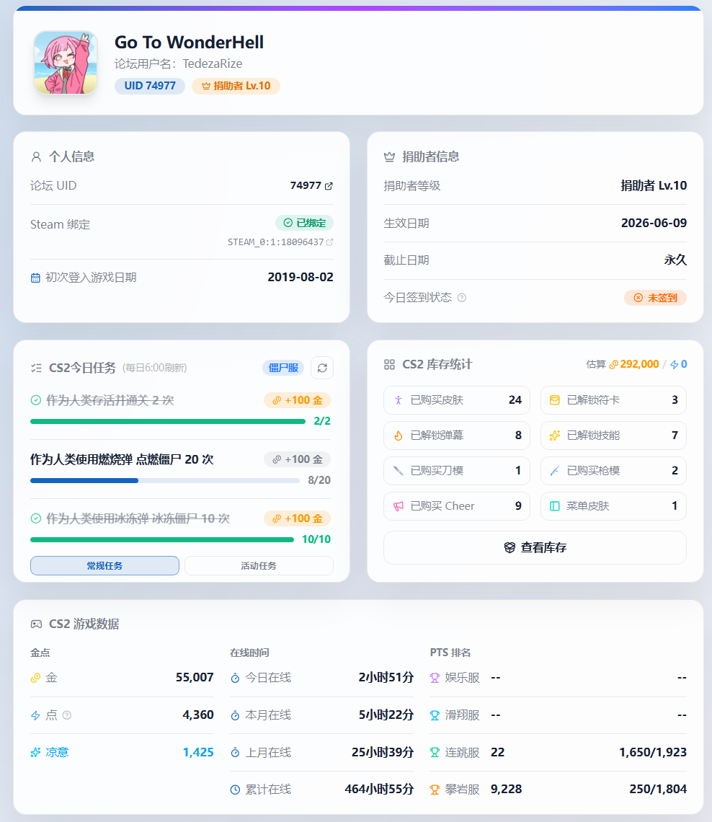712x822 pixels.
Task: Click the clock icon beside 累计在线
Action: click(235, 790)
